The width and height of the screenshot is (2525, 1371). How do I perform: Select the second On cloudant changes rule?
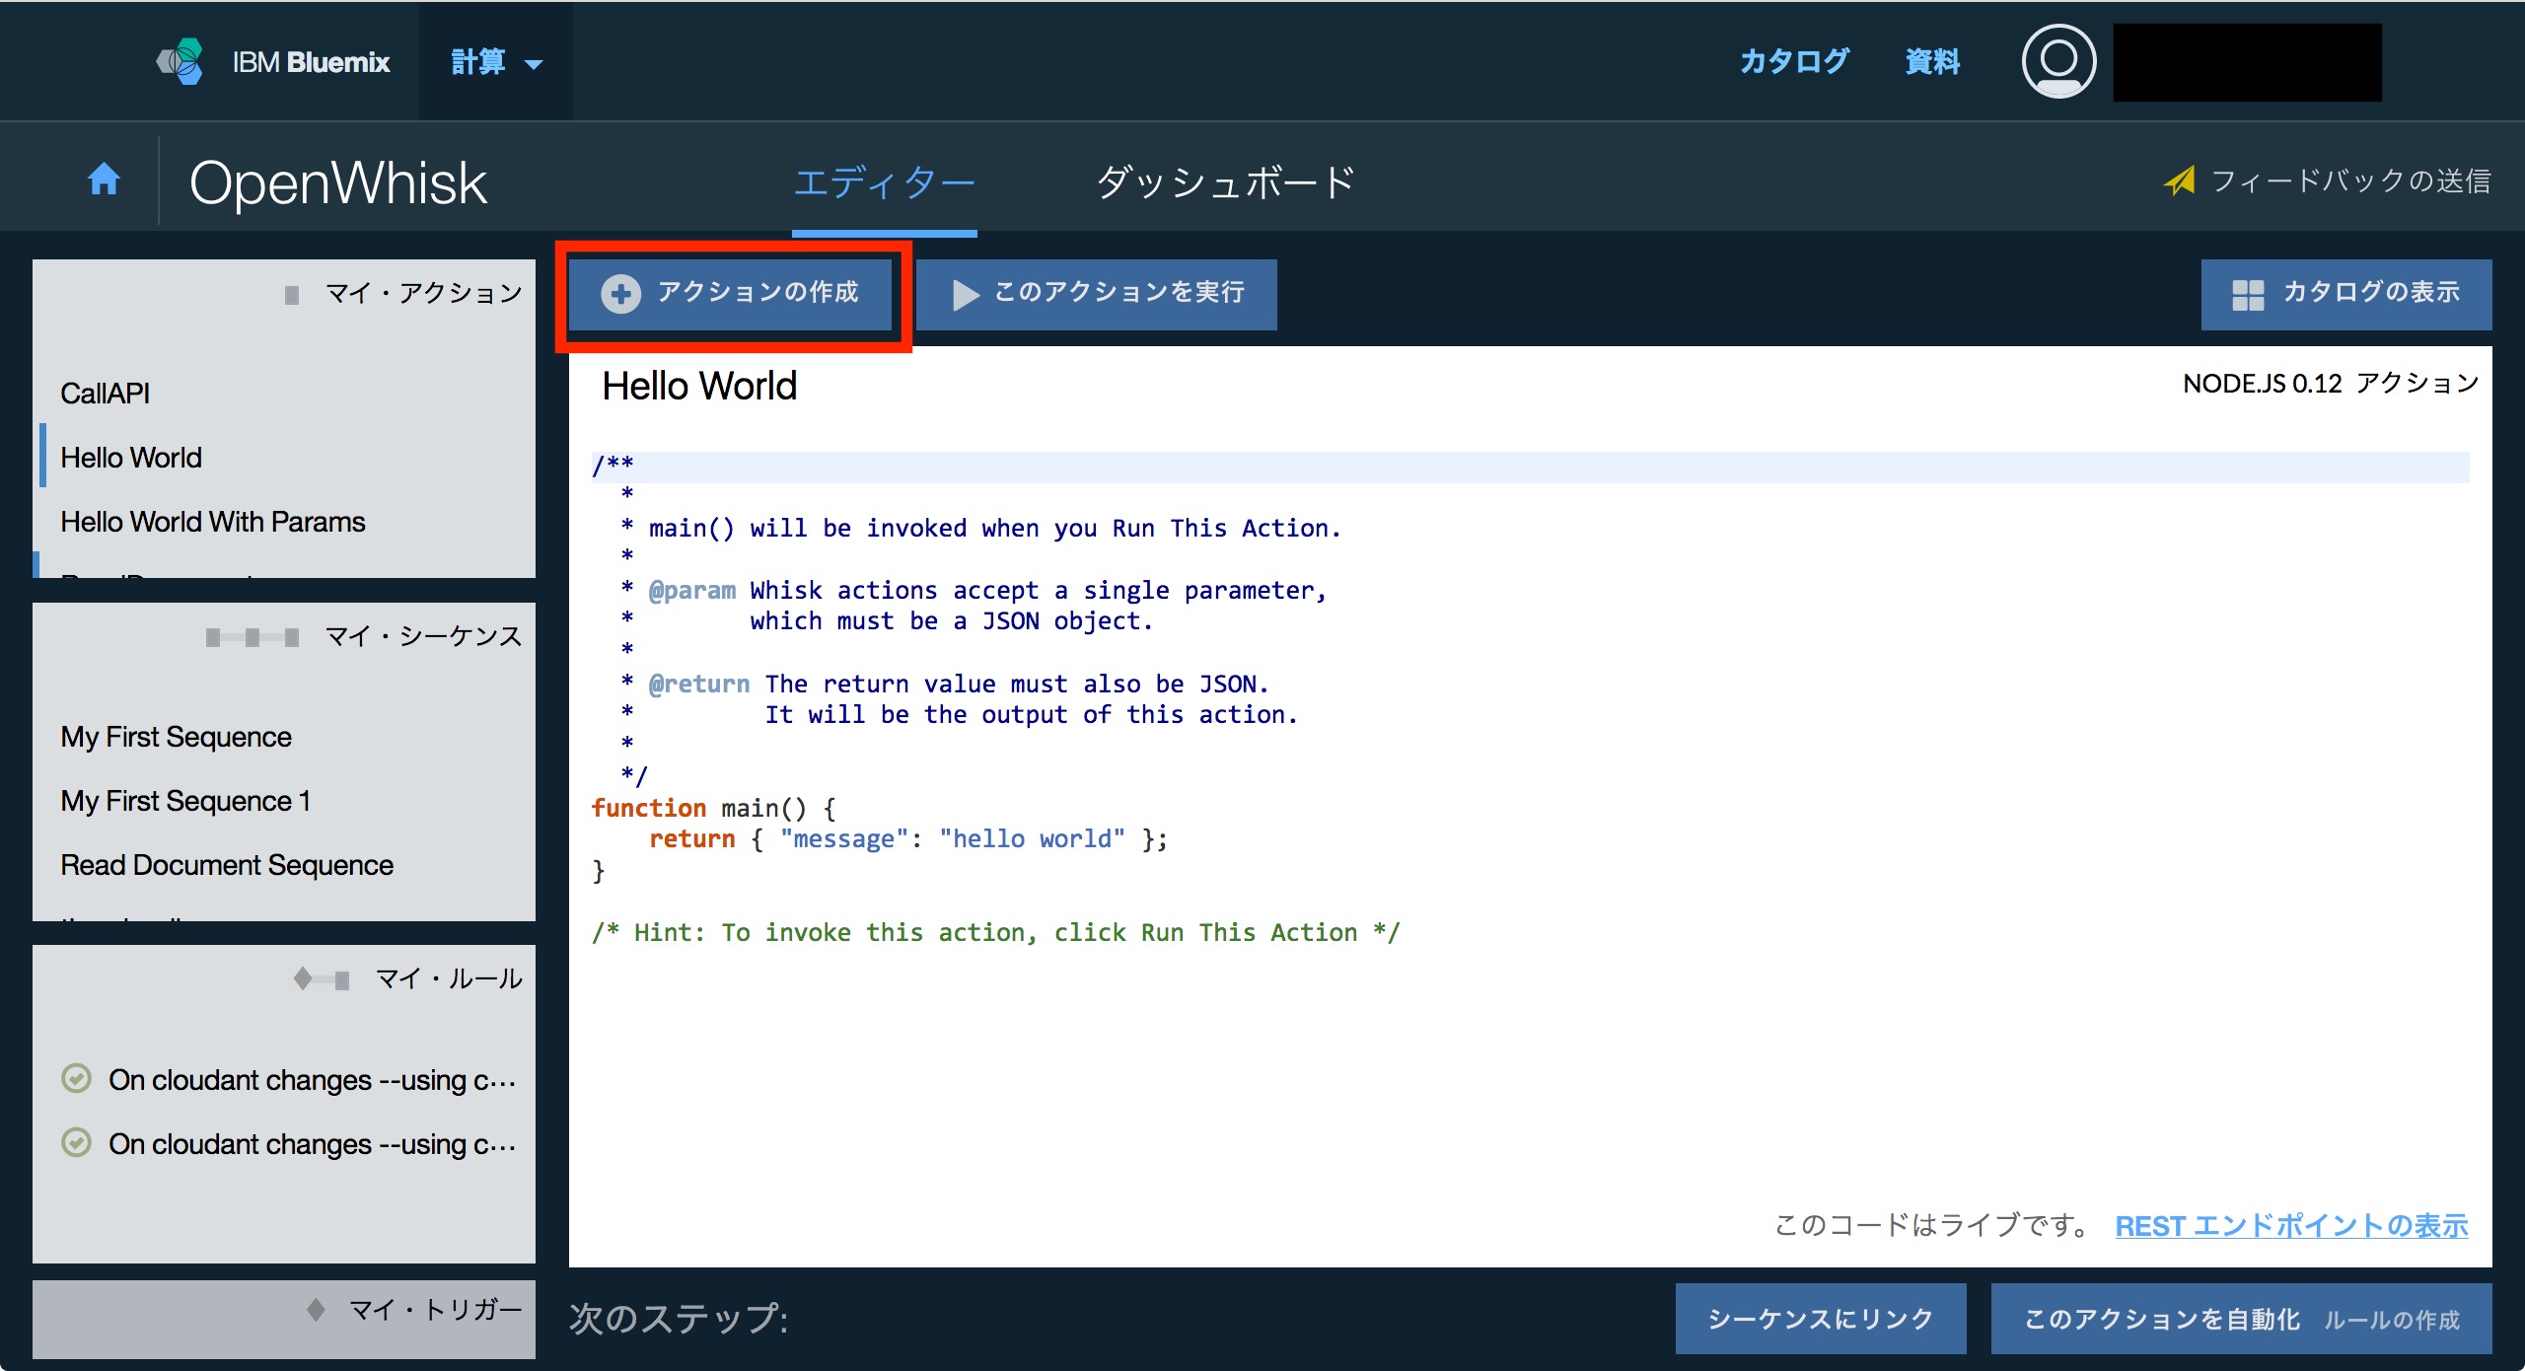312,1144
